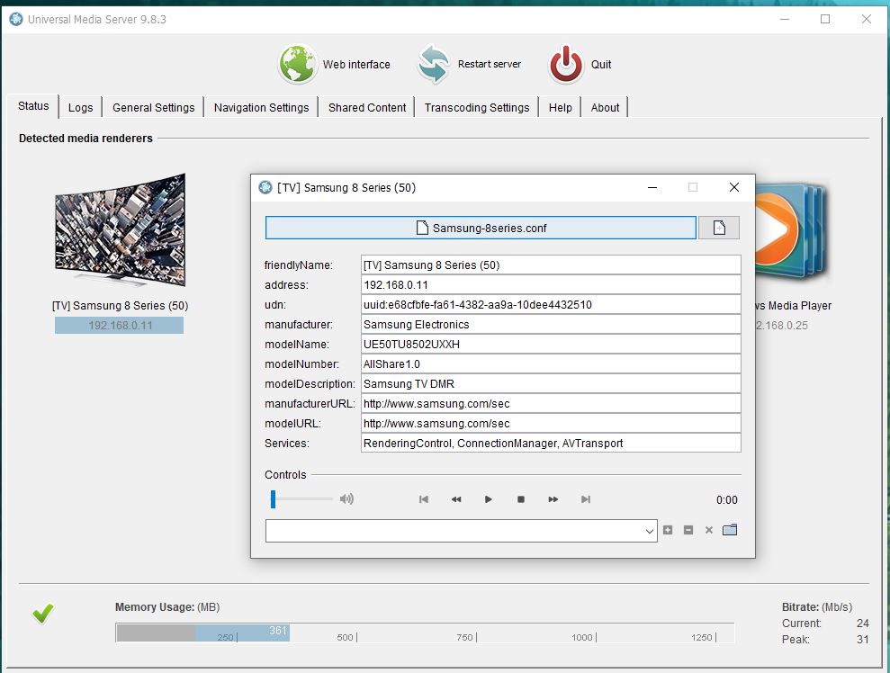Image resolution: width=890 pixels, height=673 pixels.
Task: Quit Universal Media Server
Action: click(566, 64)
